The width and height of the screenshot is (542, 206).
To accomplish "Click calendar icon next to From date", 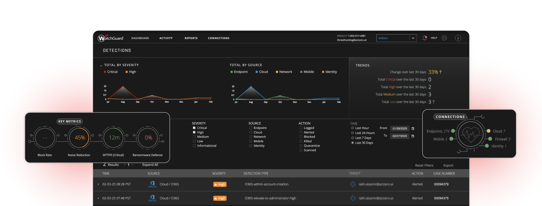I will [x=413, y=128].
